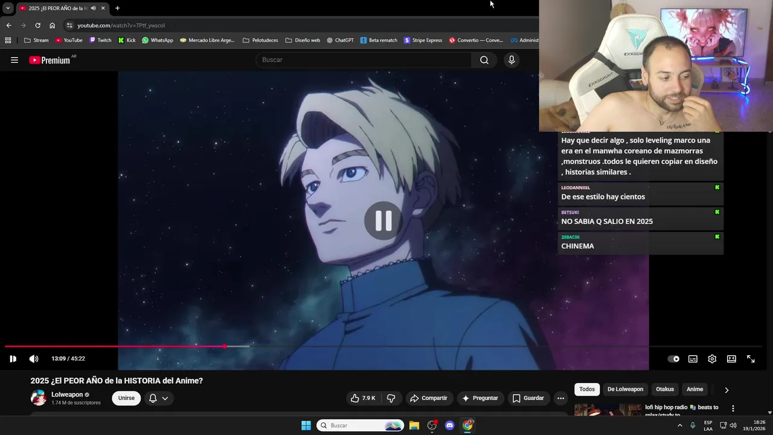Toggle the autoplay switch in player

click(673, 359)
